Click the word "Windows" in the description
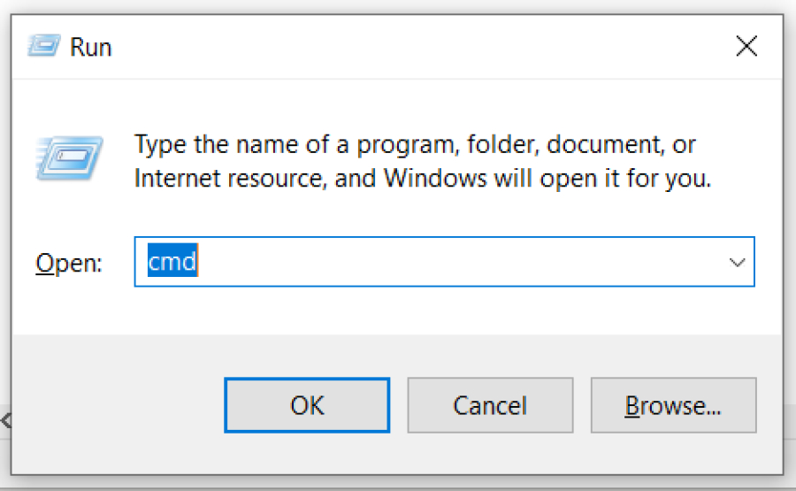The height and width of the screenshot is (491, 796). click(x=436, y=179)
